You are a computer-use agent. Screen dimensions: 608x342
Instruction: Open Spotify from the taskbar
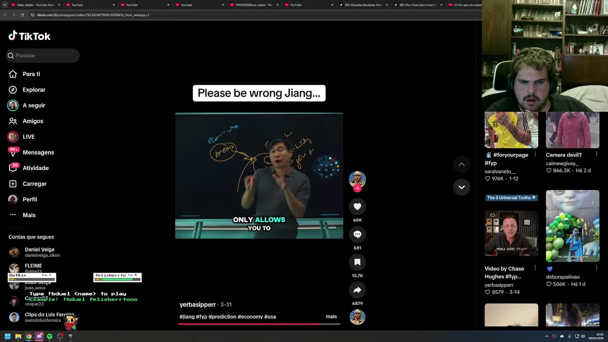pyautogui.click(x=49, y=336)
